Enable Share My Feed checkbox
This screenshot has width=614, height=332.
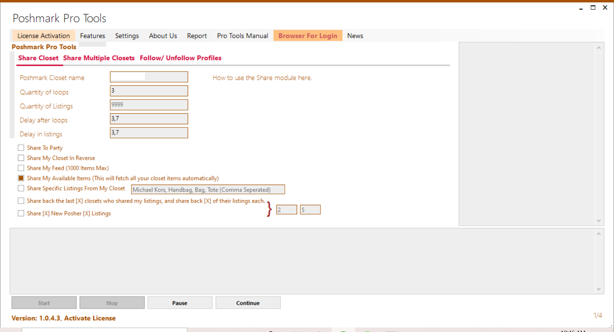coord(21,168)
